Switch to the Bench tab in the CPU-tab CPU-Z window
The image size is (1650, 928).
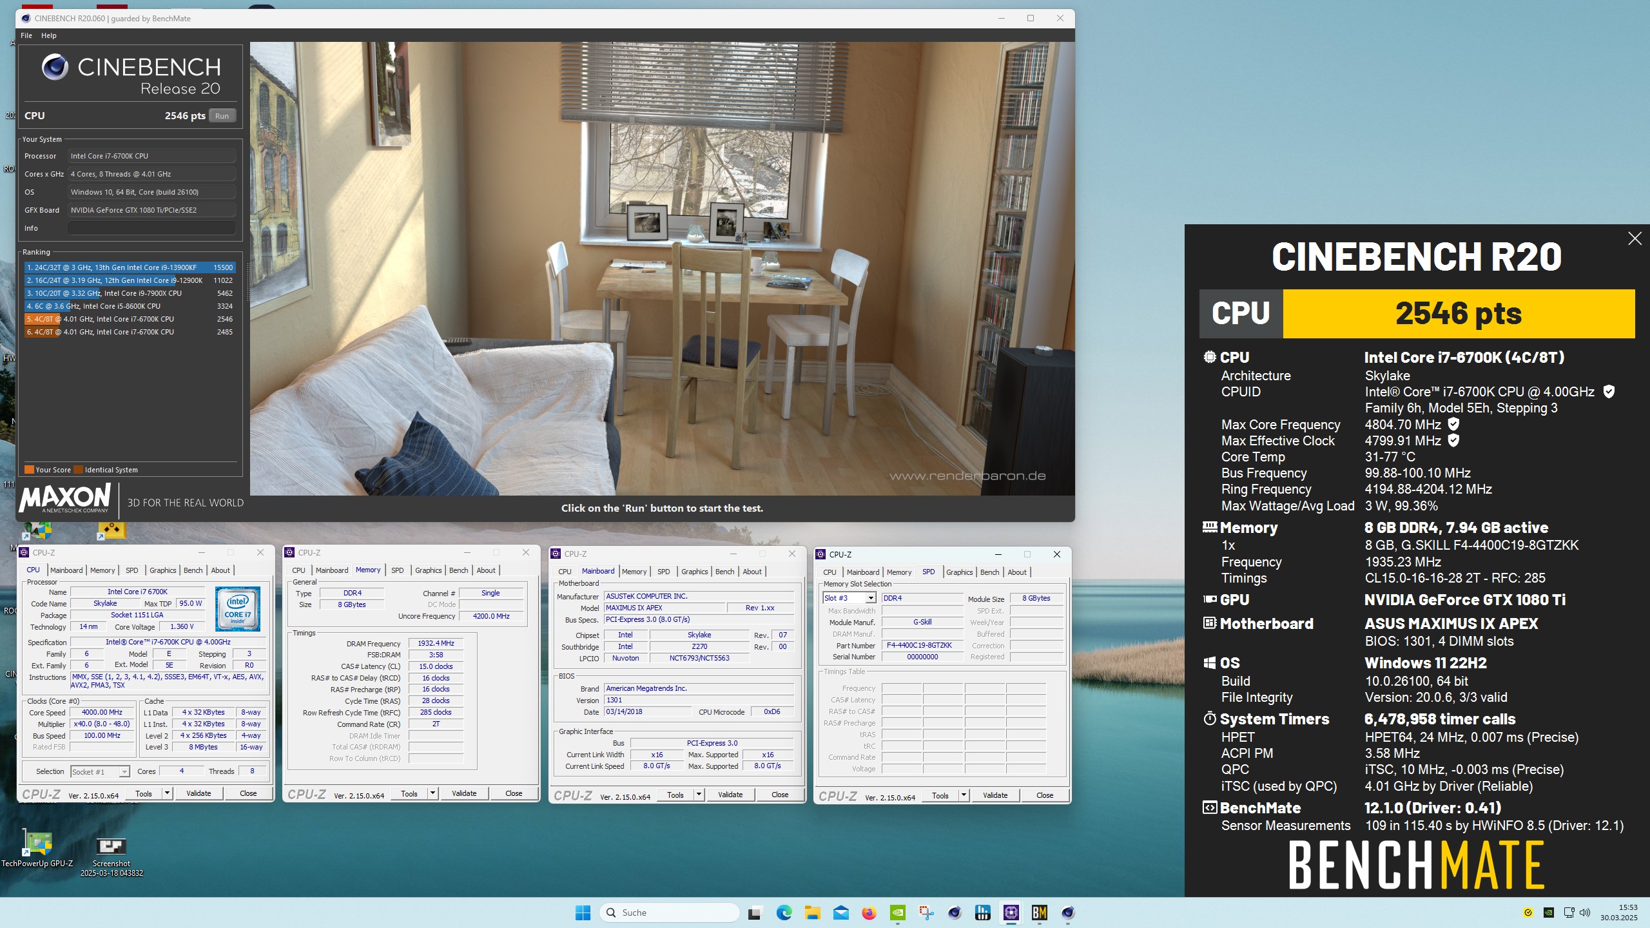[x=193, y=570]
